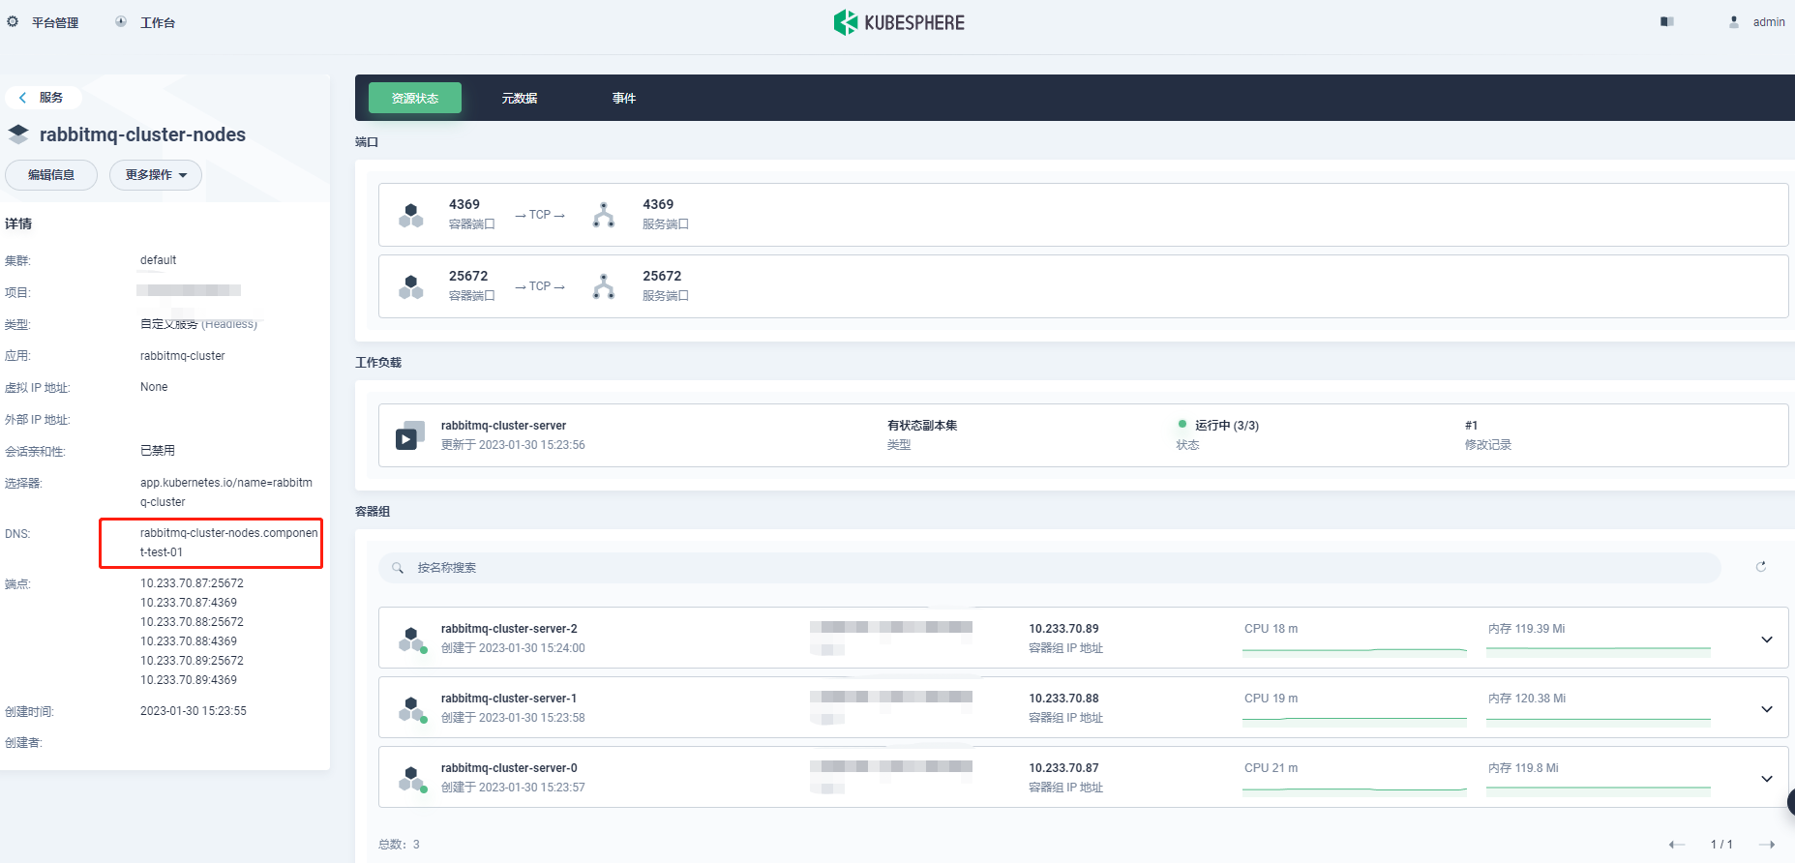Click the documentation icon beside admin
The width and height of the screenshot is (1795, 863).
coord(1666,21)
